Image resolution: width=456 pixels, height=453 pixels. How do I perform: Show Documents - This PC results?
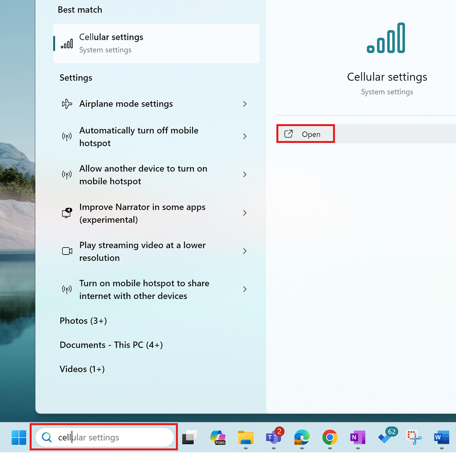(111, 345)
